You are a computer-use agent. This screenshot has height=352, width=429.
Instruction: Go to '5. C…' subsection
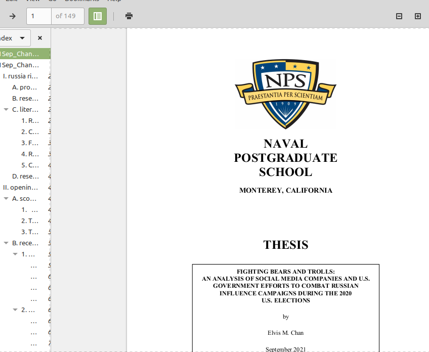30,165
